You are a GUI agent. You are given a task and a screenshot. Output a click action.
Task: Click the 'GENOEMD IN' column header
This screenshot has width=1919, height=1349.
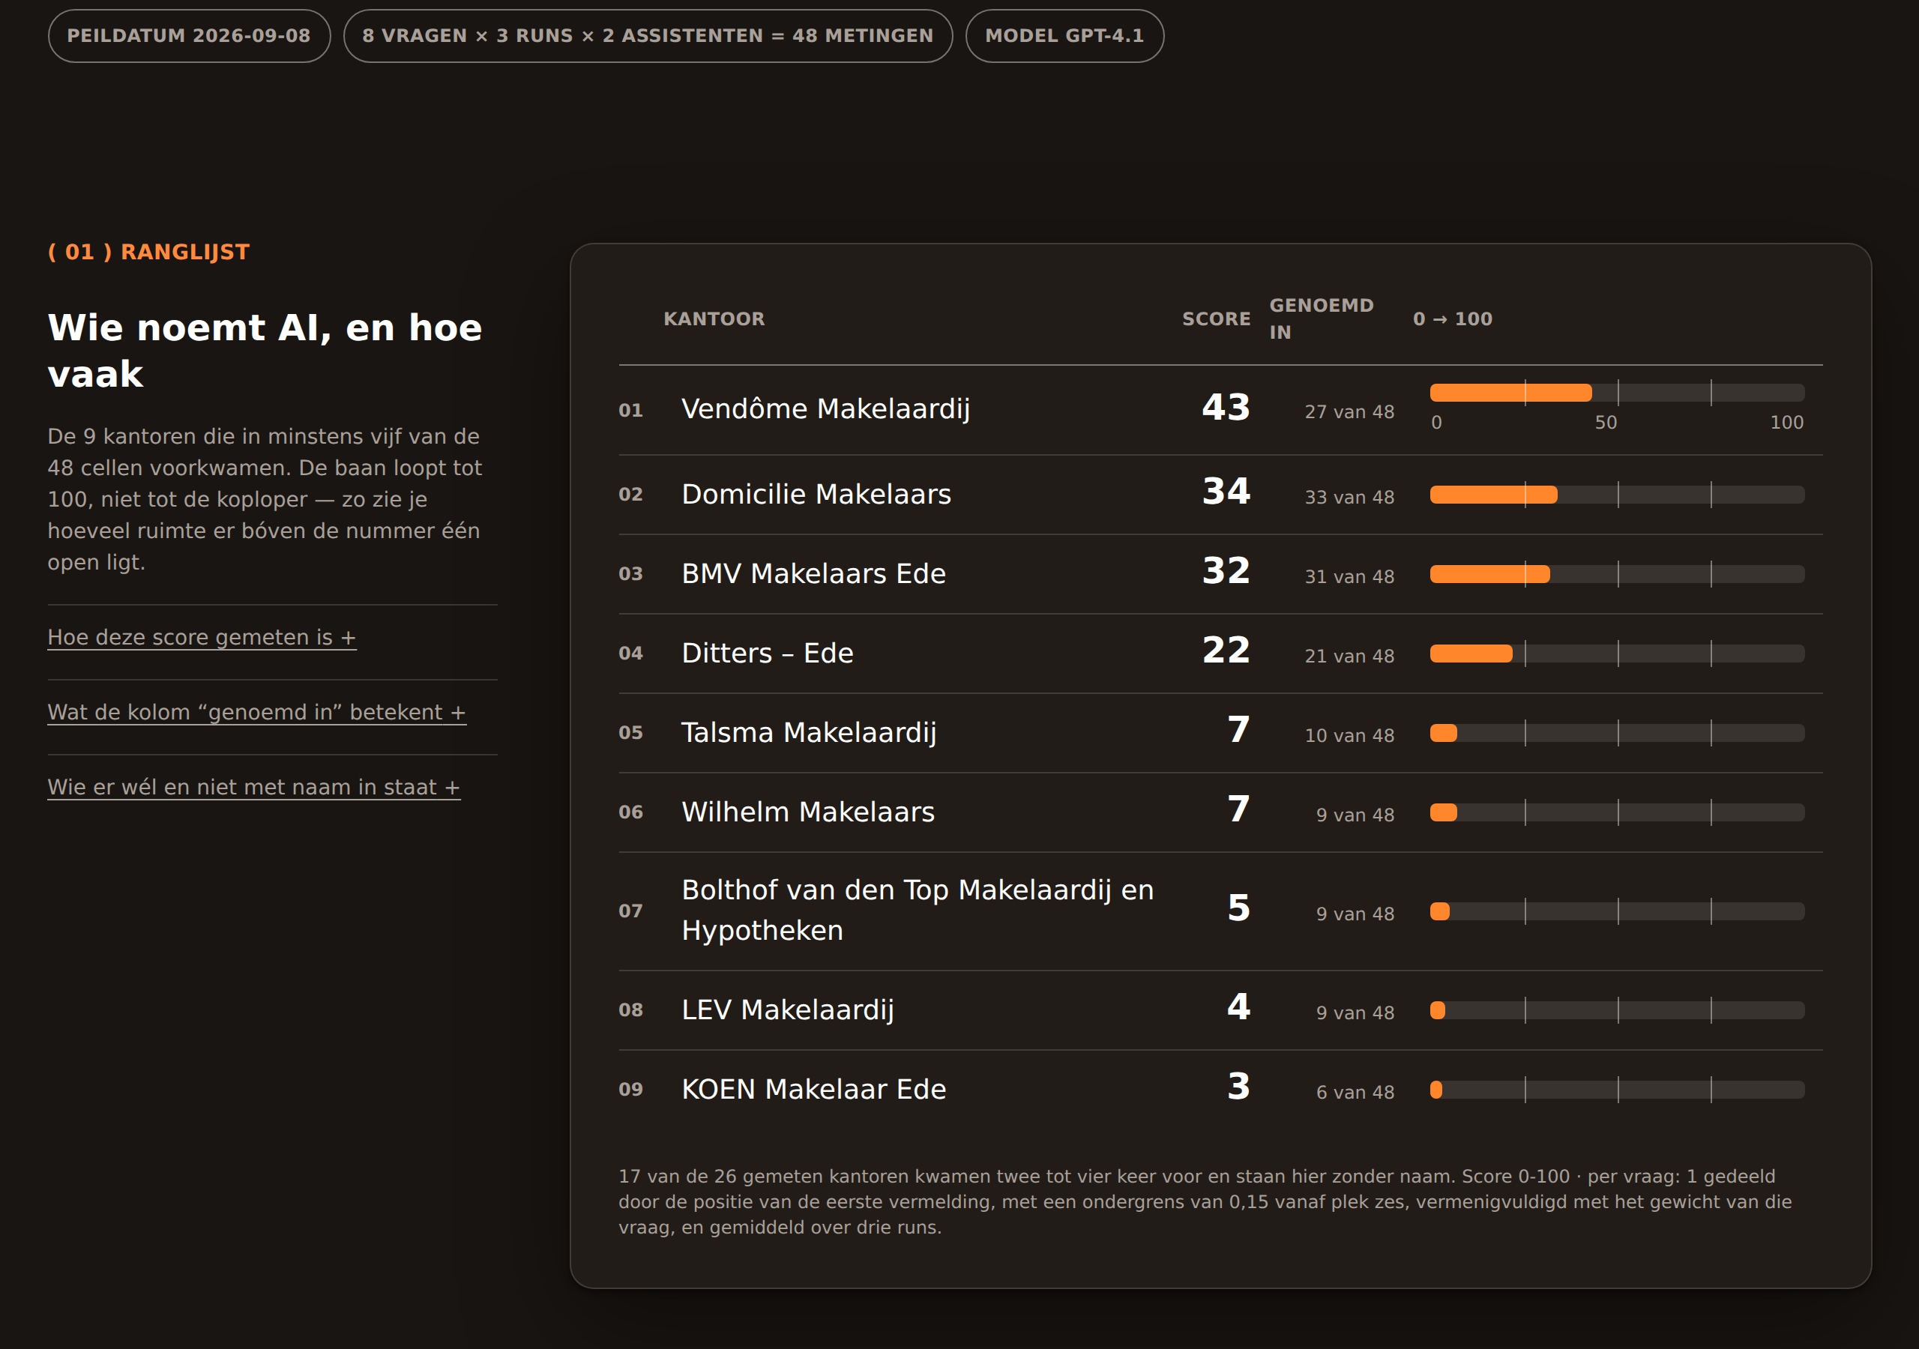point(1322,319)
